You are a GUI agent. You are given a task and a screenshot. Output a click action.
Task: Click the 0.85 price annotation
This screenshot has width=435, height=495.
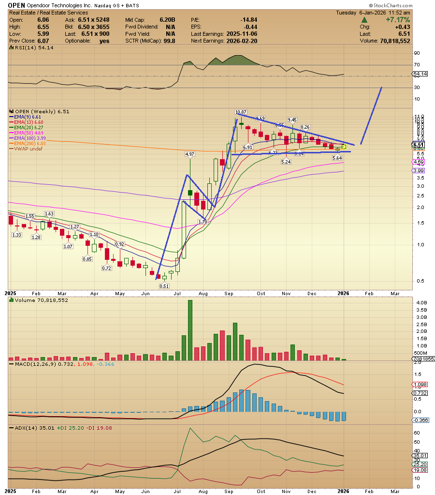(x=87, y=259)
